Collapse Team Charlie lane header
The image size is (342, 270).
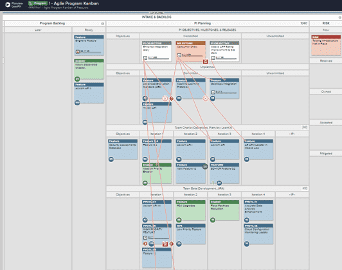[x=203, y=127]
